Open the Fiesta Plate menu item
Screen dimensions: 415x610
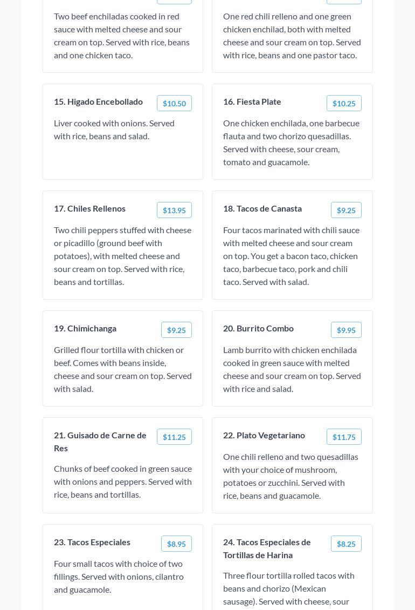click(252, 101)
